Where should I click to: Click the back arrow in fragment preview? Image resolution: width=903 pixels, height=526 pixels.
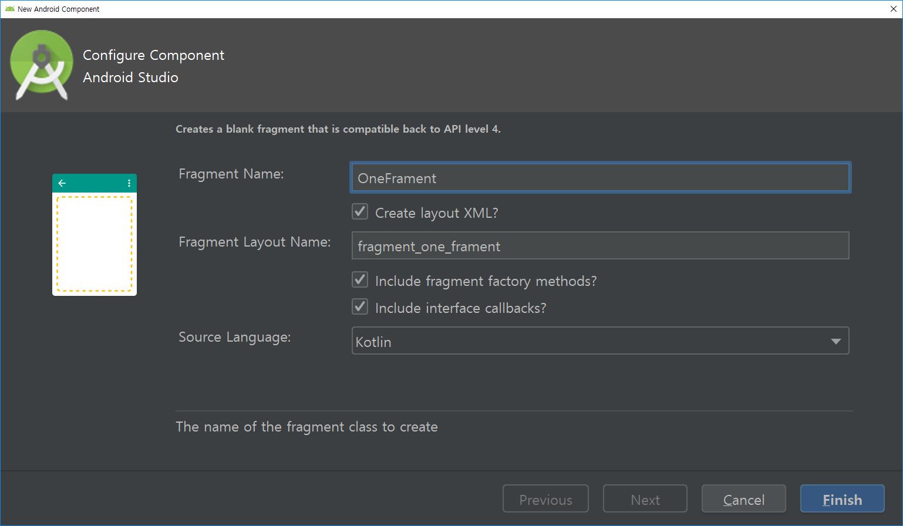[62, 183]
